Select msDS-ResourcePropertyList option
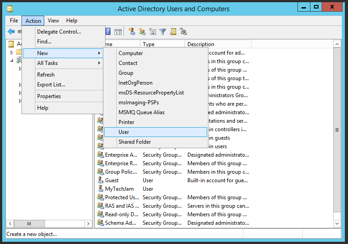 (155, 93)
